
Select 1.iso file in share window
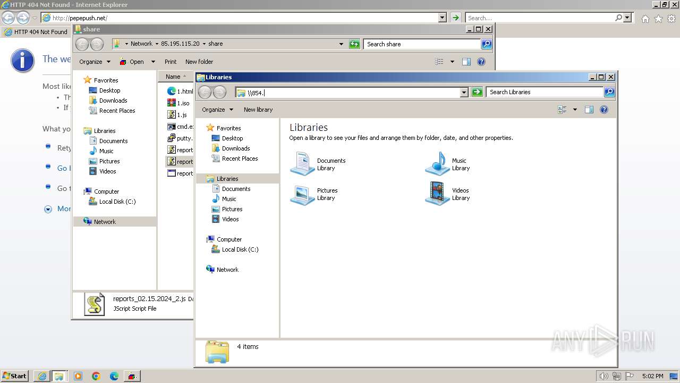(x=178, y=103)
